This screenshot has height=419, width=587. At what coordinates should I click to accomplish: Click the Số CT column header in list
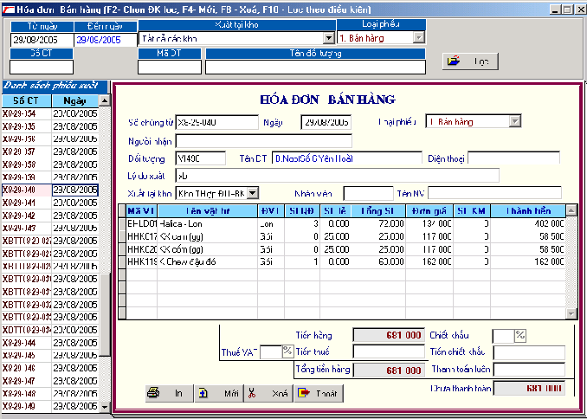[26, 100]
